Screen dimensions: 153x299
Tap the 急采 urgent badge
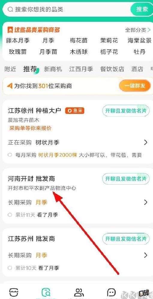75,111
